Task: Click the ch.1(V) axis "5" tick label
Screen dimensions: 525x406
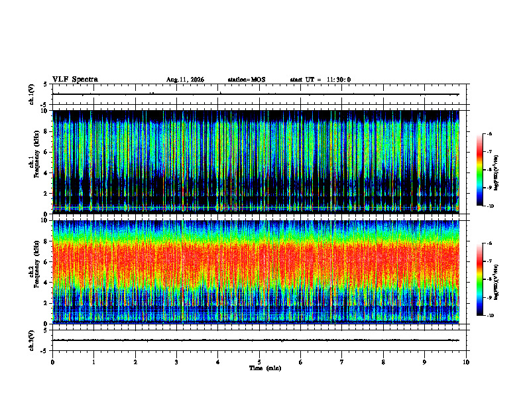Action: coord(46,85)
